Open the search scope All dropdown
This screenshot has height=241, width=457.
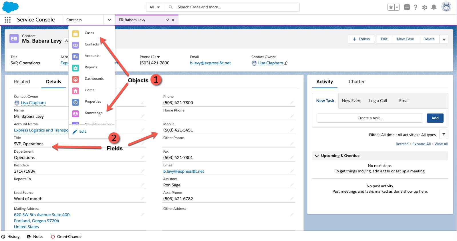154,7
